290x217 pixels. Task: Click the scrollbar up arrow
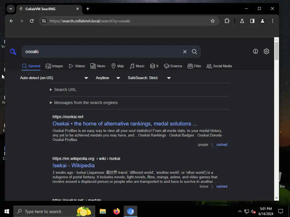coord(276,40)
